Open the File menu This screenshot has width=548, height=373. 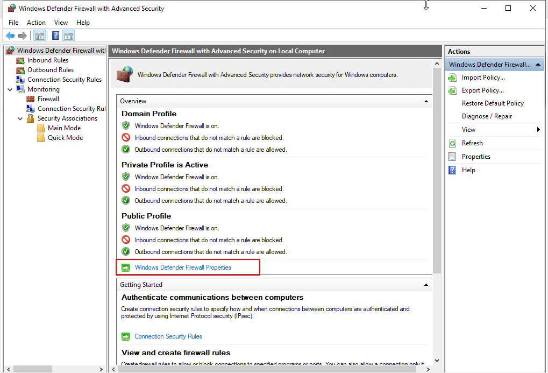point(13,22)
